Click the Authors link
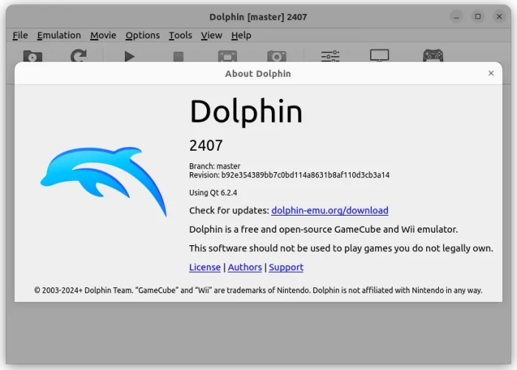Viewport: 517px width, 370px height. click(244, 267)
